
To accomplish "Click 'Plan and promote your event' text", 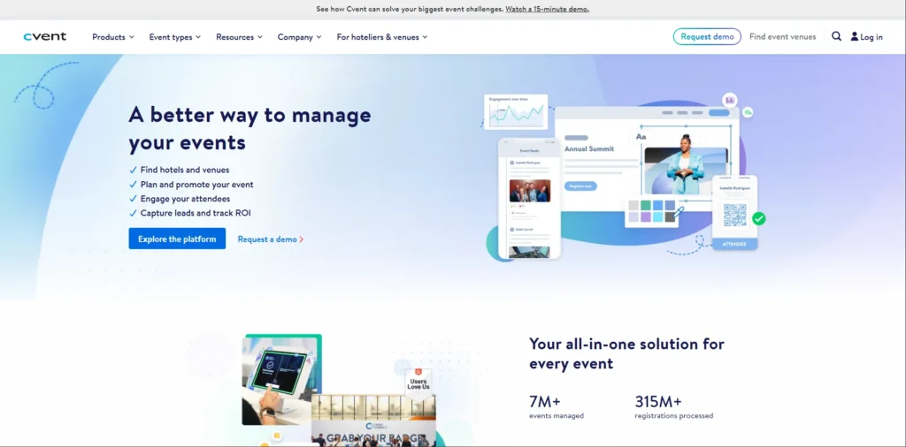I will point(197,185).
